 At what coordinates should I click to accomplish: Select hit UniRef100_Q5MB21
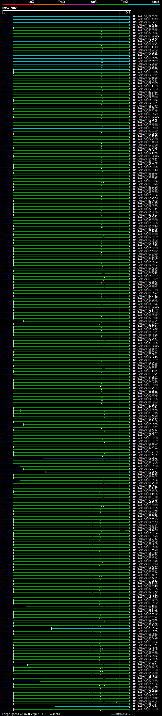[x=145, y=634]
